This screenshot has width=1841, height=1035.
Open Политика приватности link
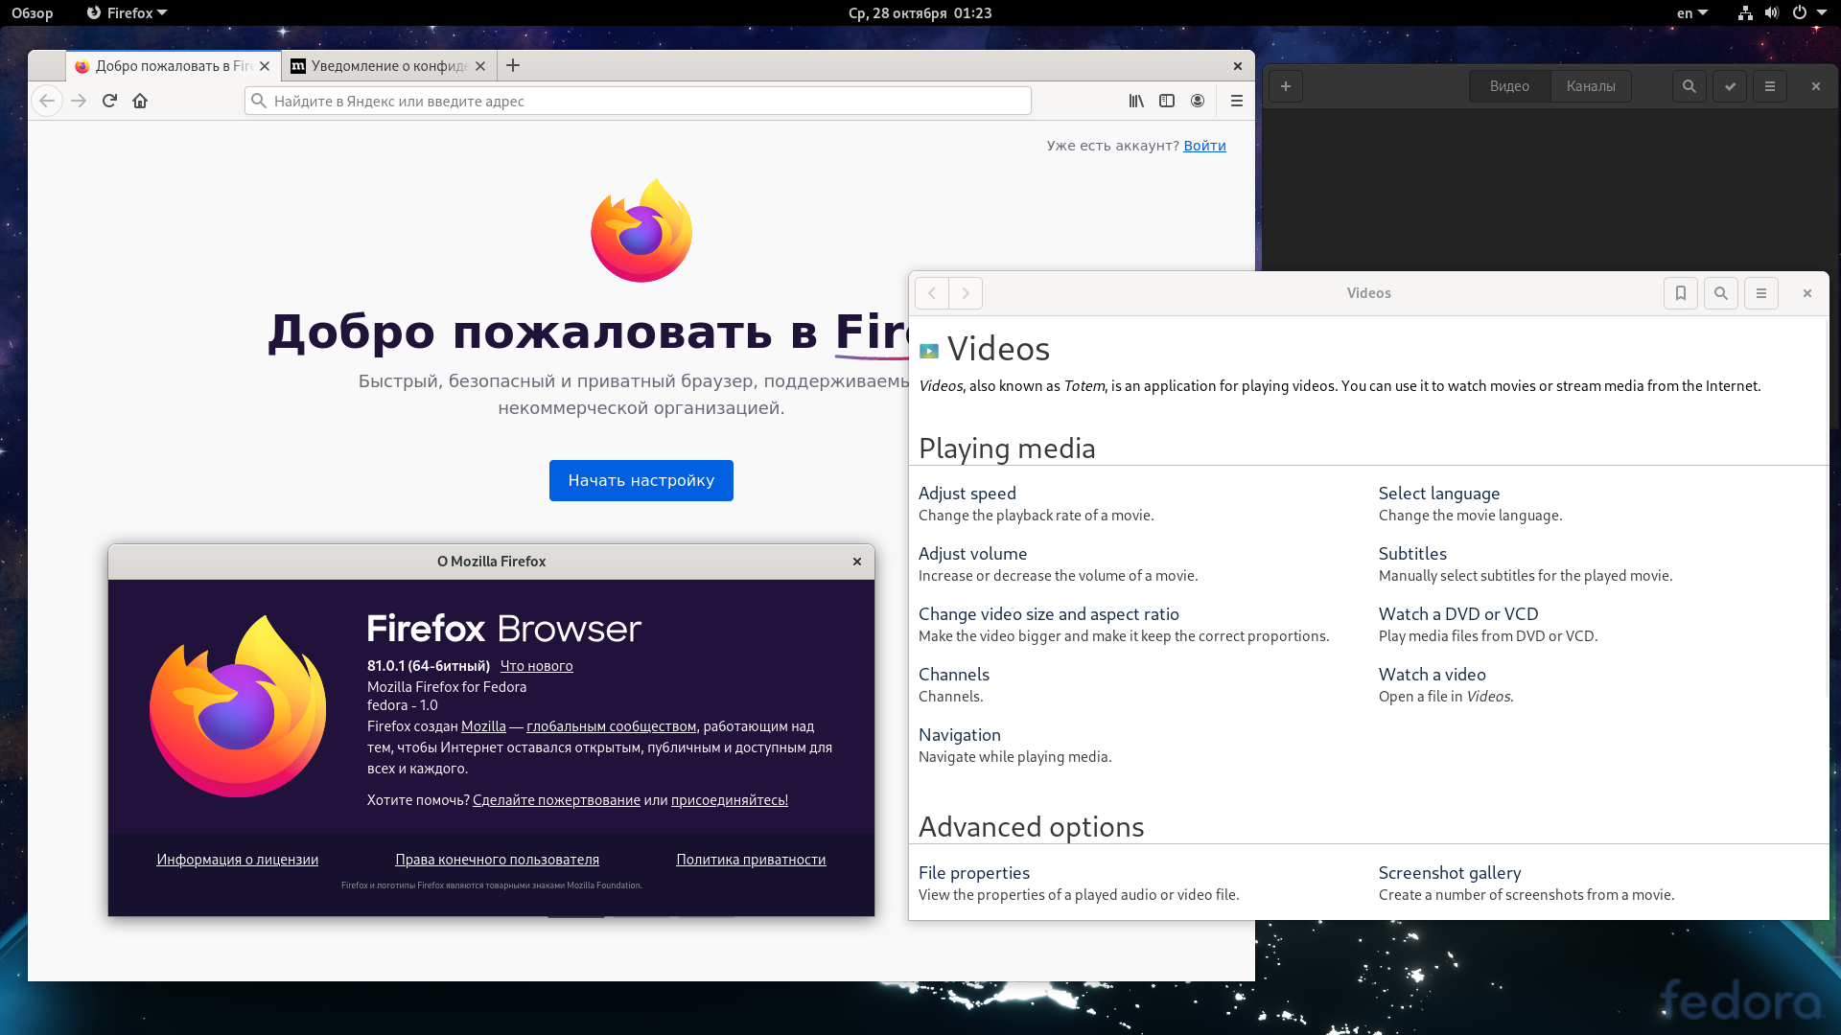[751, 860]
